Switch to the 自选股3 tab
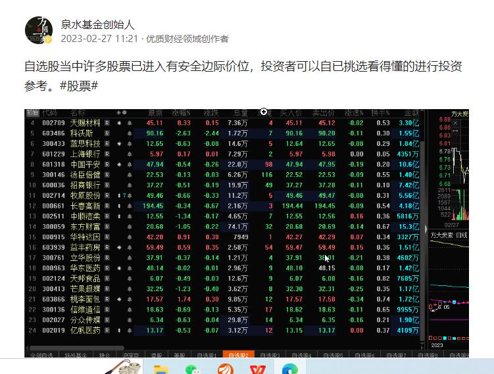Image resolution: width=494 pixels, height=374 pixels. click(x=270, y=355)
